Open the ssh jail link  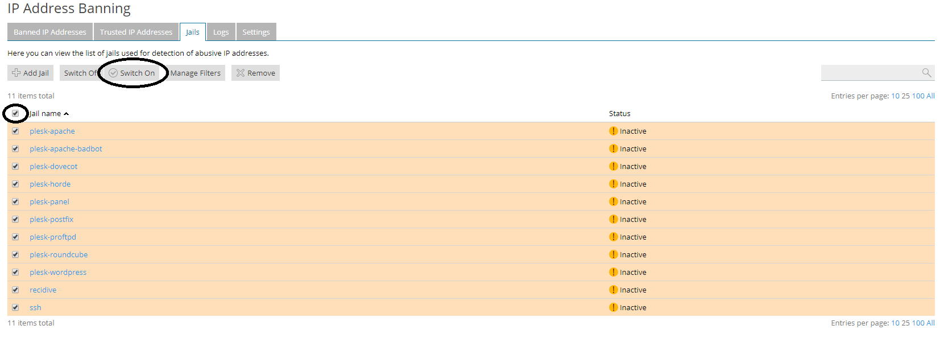pyautogui.click(x=35, y=307)
